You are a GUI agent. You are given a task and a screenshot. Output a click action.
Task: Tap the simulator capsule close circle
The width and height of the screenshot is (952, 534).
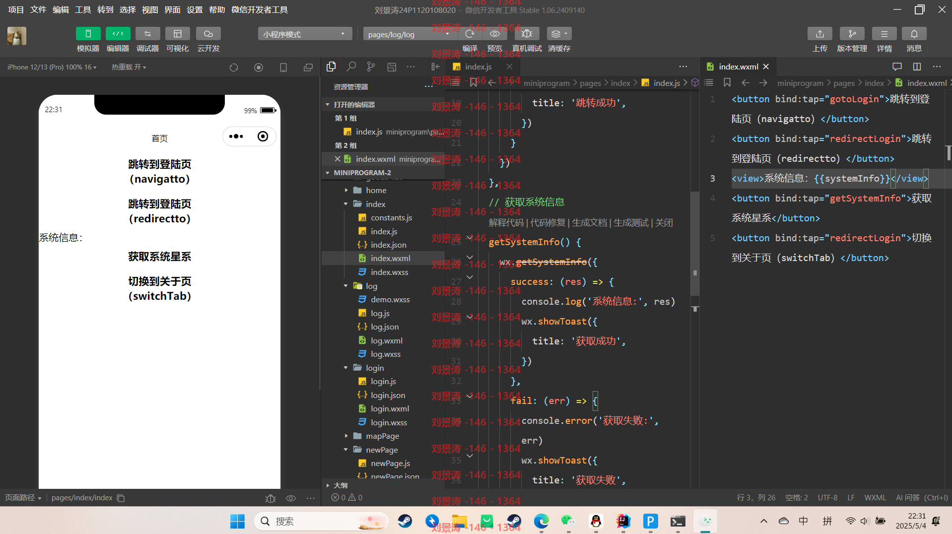(263, 136)
